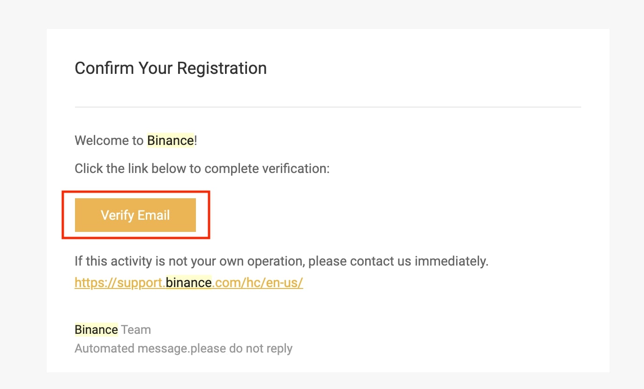Click the Automated message notice text
Viewport: 644px width, 389px height.
pyautogui.click(x=184, y=348)
